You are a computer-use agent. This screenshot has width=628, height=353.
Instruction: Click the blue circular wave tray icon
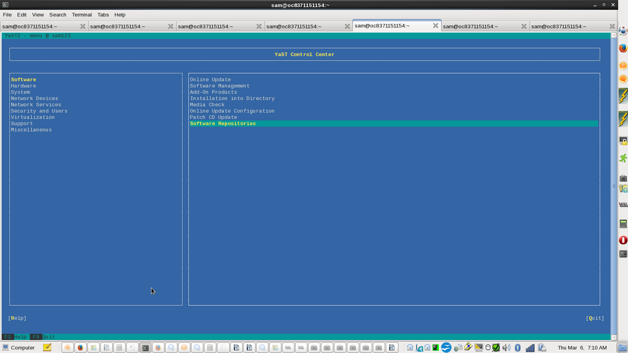[446, 348]
